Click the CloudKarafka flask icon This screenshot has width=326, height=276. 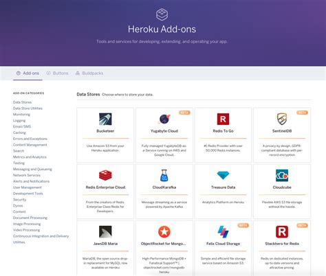pyautogui.click(x=164, y=175)
